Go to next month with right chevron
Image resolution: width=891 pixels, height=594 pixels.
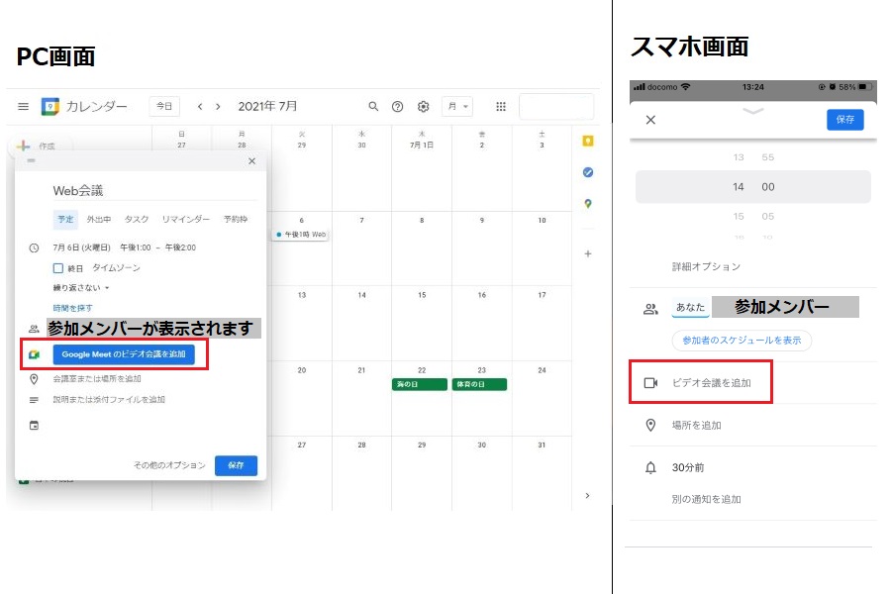(x=218, y=107)
